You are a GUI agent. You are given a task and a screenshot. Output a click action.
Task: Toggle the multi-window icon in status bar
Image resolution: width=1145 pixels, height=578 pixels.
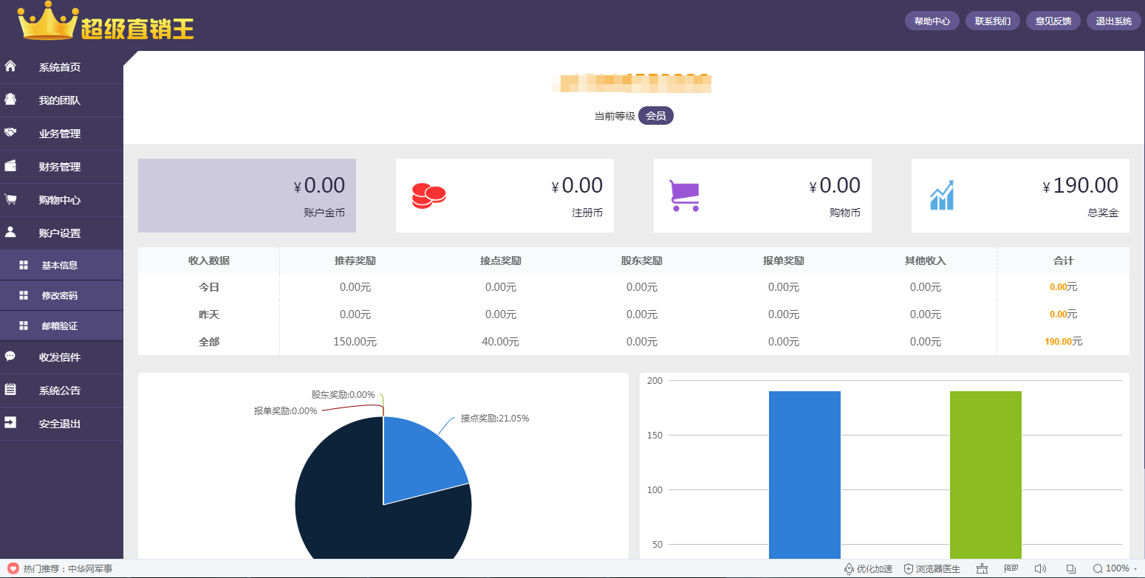tap(1070, 568)
